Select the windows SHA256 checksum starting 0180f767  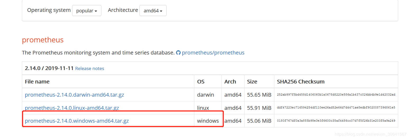(x=336, y=121)
